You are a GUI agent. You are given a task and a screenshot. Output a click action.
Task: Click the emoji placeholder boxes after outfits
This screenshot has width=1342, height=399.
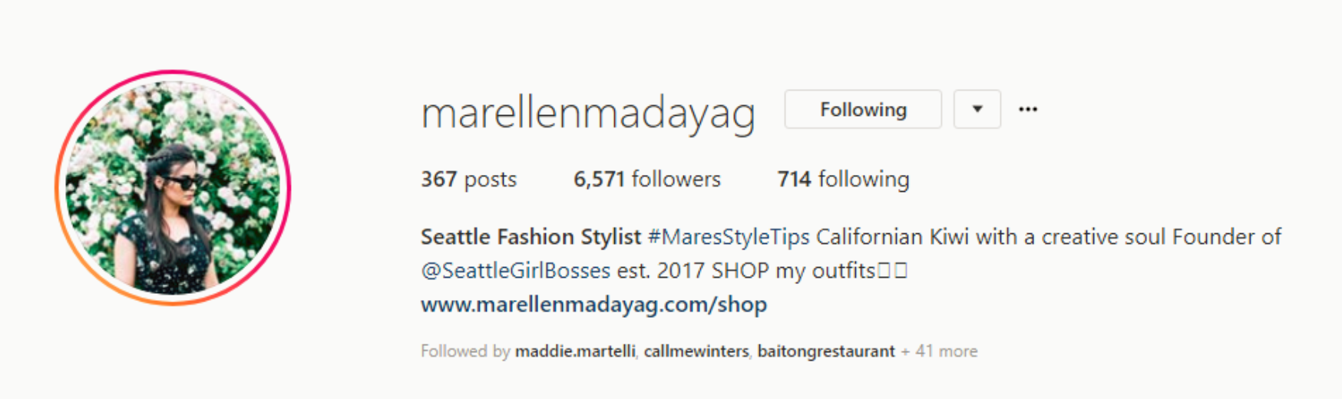[x=893, y=271]
